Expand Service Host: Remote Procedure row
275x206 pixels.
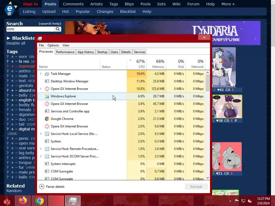[41, 149]
